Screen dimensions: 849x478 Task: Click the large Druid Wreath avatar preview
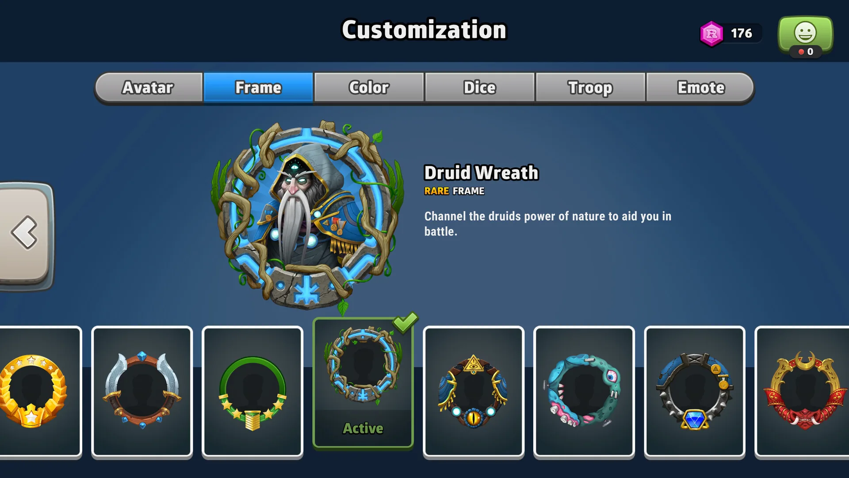tap(307, 216)
